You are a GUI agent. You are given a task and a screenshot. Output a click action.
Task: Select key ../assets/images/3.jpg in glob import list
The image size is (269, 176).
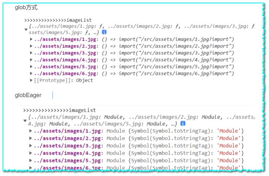click(x=65, y=53)
